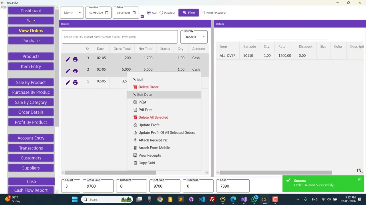
Task: Click Gross Total column header
Action: 122,49
